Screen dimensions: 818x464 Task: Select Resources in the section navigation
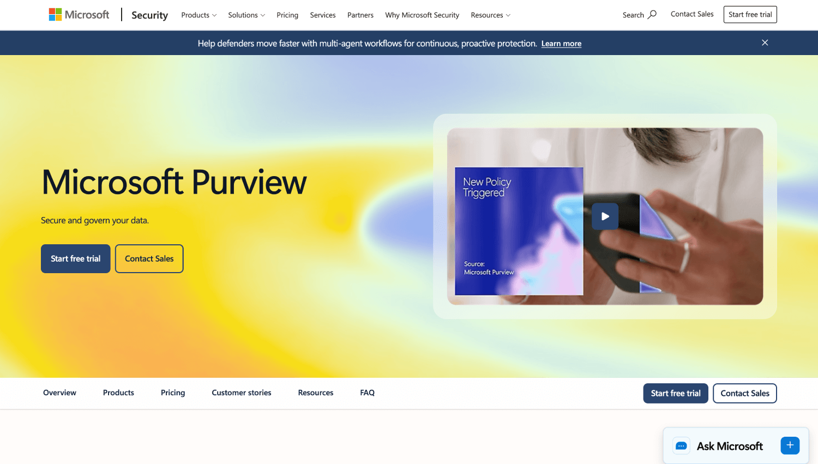point(316,393)
